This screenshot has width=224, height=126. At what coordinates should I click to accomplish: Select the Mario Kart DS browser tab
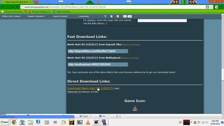click(x=17, y=2)
